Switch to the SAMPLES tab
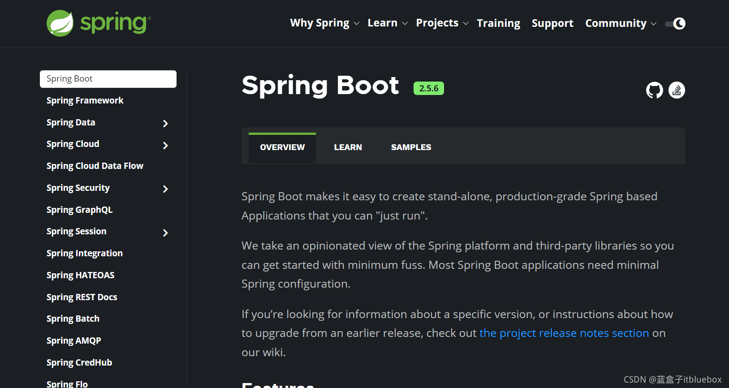729x388 pixels. click(x=411, y=147)
